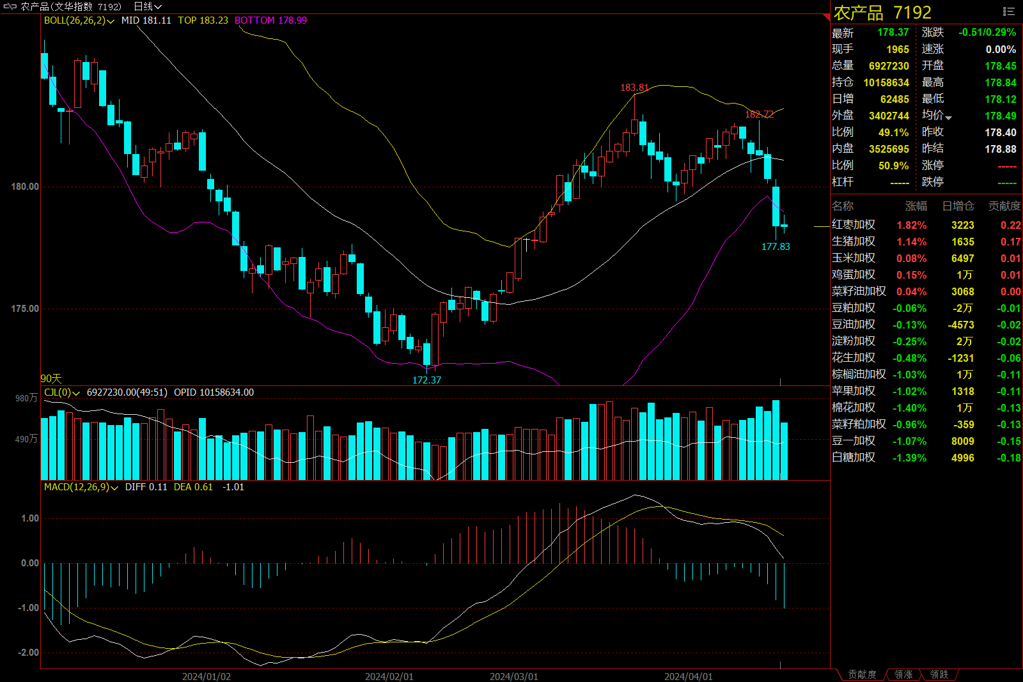Click the 外盘 3402744 value

pyautogui.click(x=889, y=116)
